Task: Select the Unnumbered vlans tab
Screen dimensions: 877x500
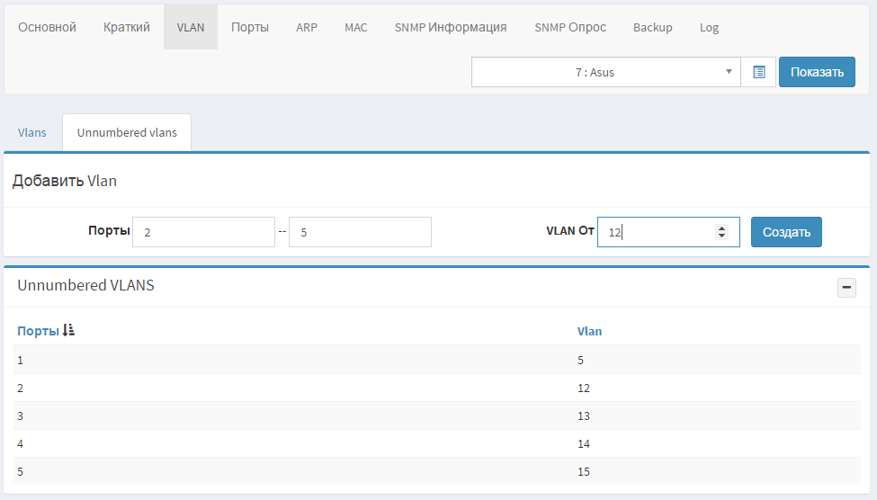Action: (x=127, y=132)
